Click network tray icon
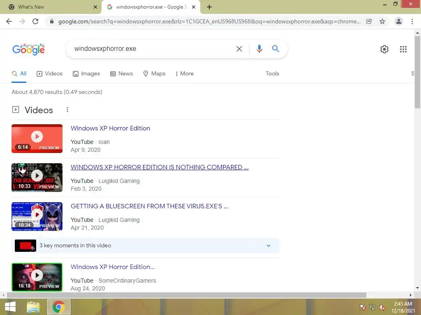The height and width of the screenshot is (315, 421). pyautogui.click(x=372, y=307)
